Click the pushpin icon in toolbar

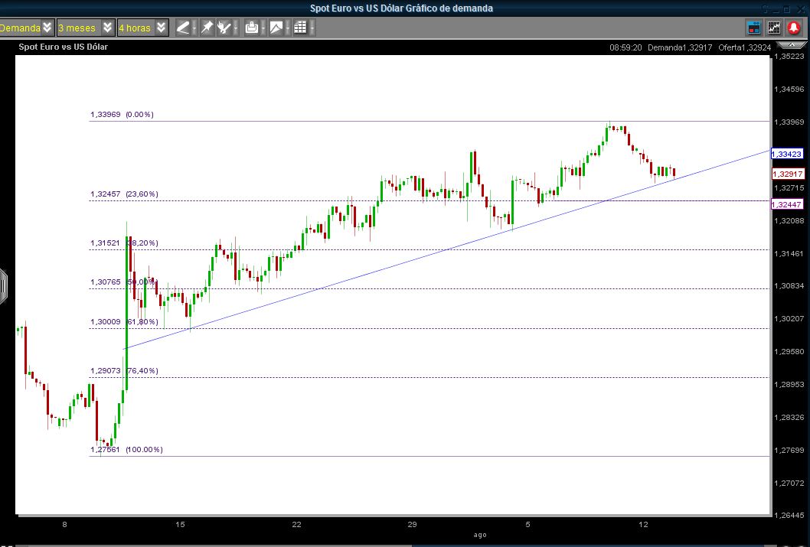point(207,28)
